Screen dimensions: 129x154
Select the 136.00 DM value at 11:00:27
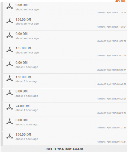point(23,20)
